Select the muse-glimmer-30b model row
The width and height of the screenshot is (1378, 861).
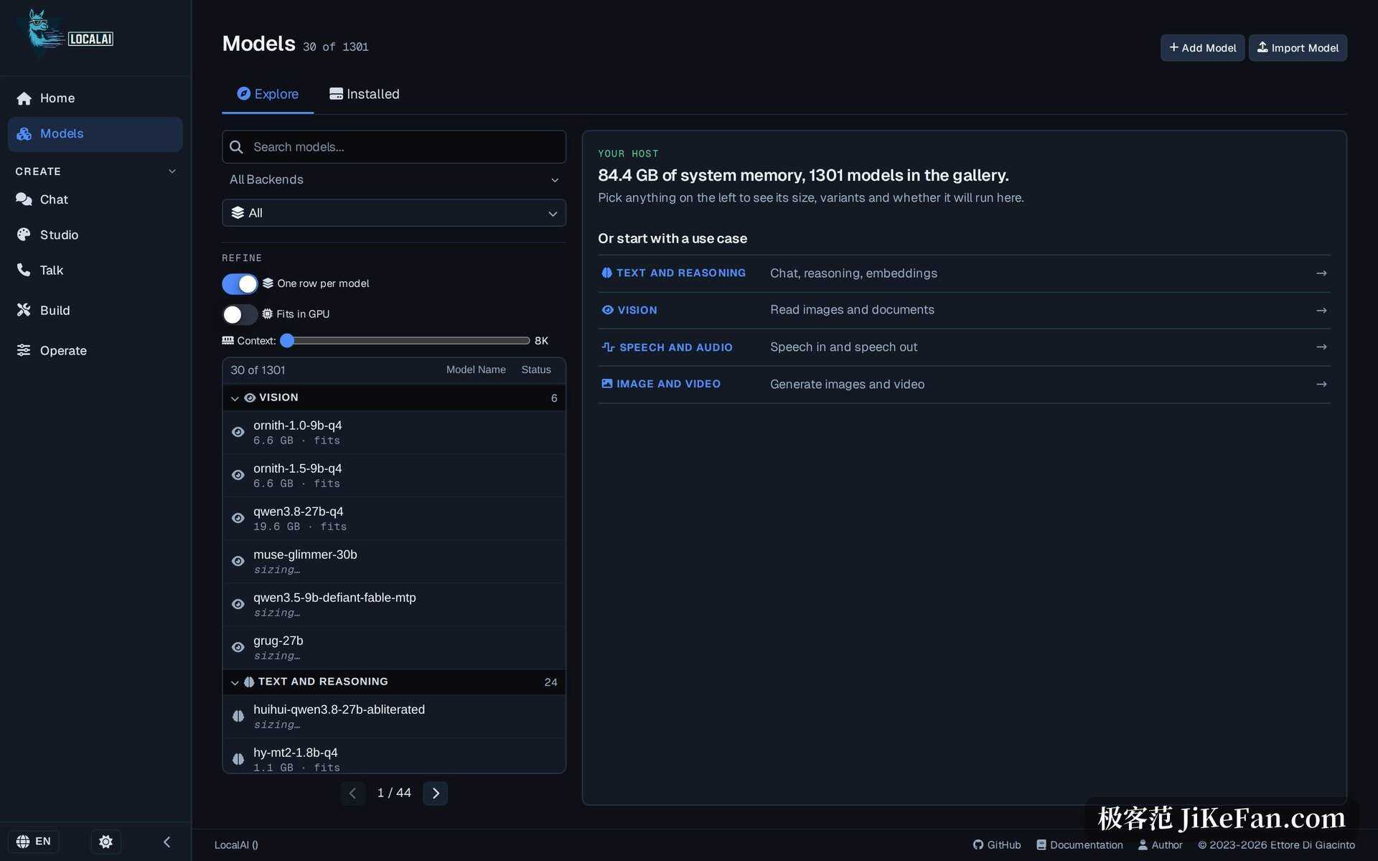(x=394, y=561)
